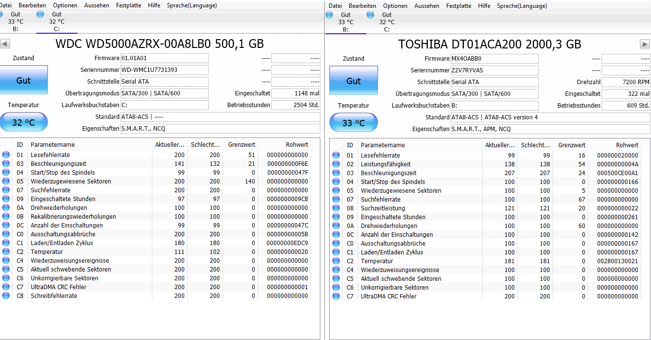This screenshot has width=651, height=340.
Task: Click TOSHIBA Eingeschaltet field 322 mal
Action: [626, 94]
